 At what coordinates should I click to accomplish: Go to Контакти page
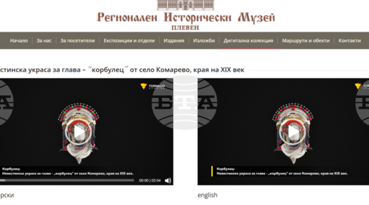(x=349, y=41)
